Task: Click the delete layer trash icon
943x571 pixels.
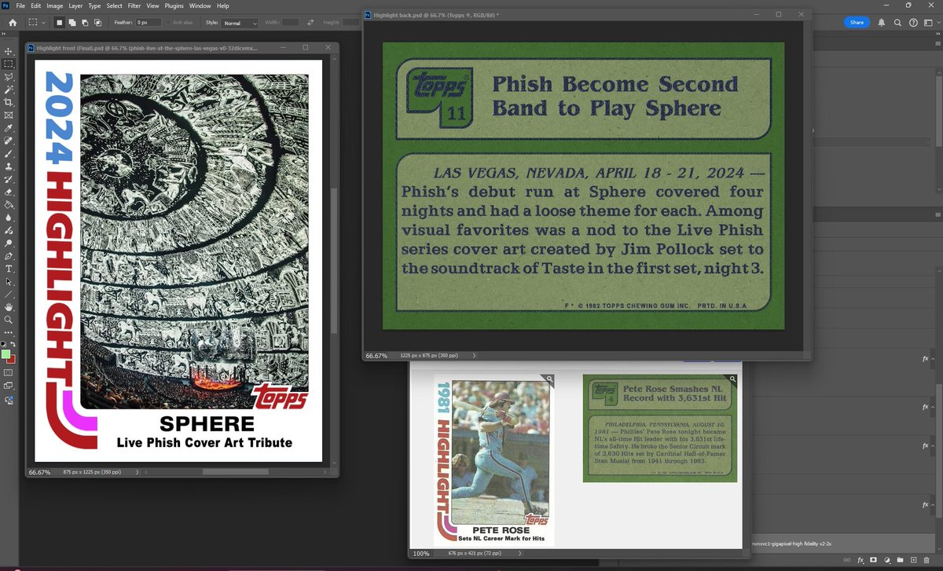Action: pyautogui.click(x=925, y=561)
